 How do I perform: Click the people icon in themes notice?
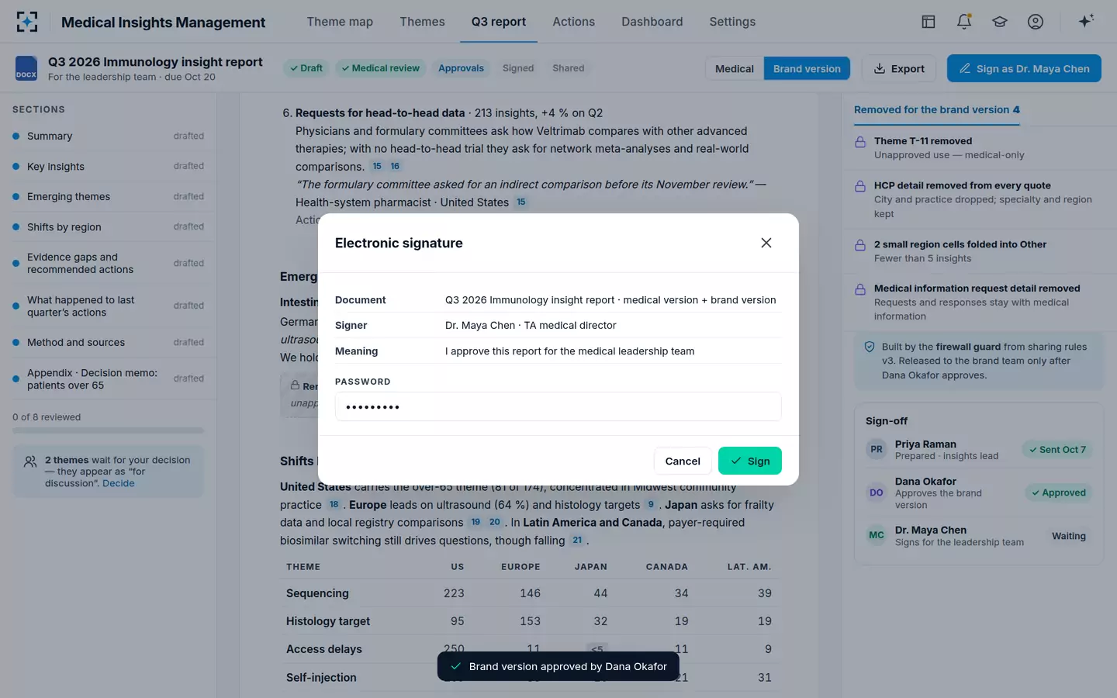pyautogui.click(x=30, y=461)
